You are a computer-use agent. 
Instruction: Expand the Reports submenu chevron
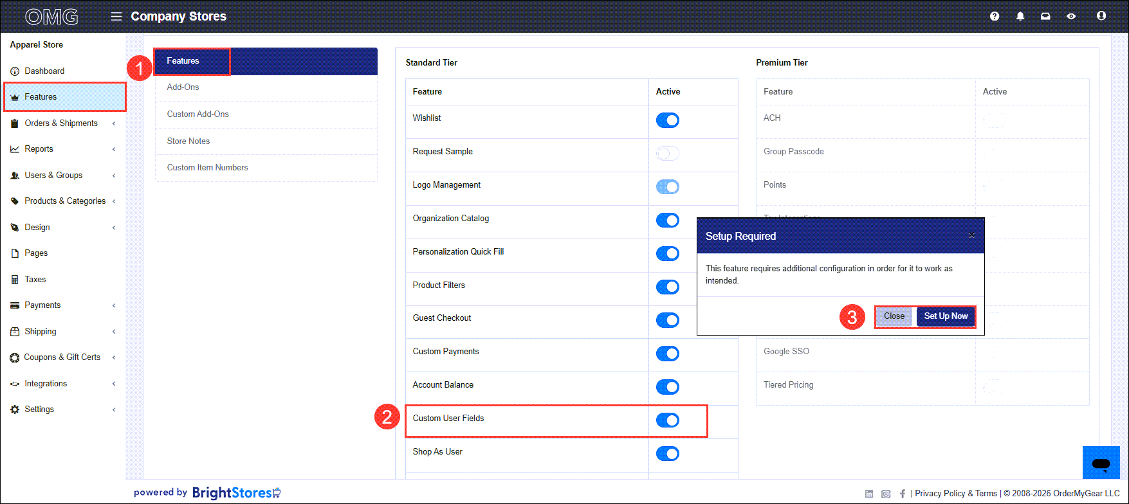pyautogui.click(x=114, y=149)
